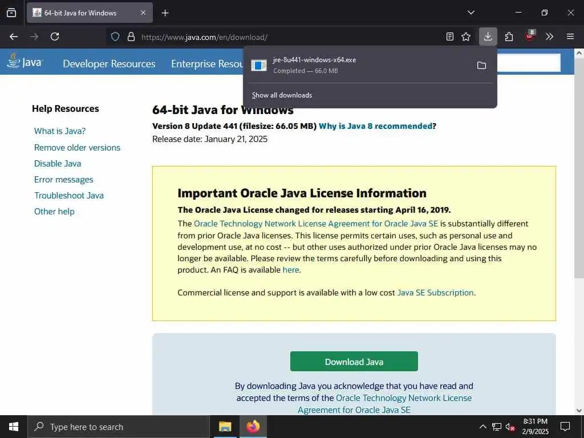Open Developer Resources menu

tap(109, 64)
